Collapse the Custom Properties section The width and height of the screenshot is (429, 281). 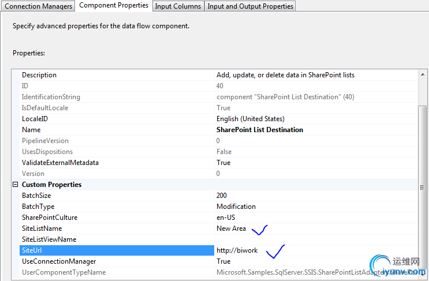pyautogui.click(x=16, y=185)
